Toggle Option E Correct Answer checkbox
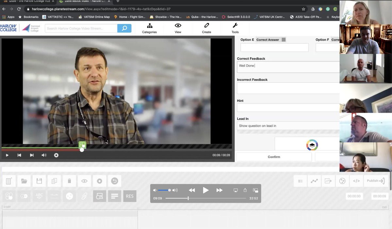 pos(284,40)
